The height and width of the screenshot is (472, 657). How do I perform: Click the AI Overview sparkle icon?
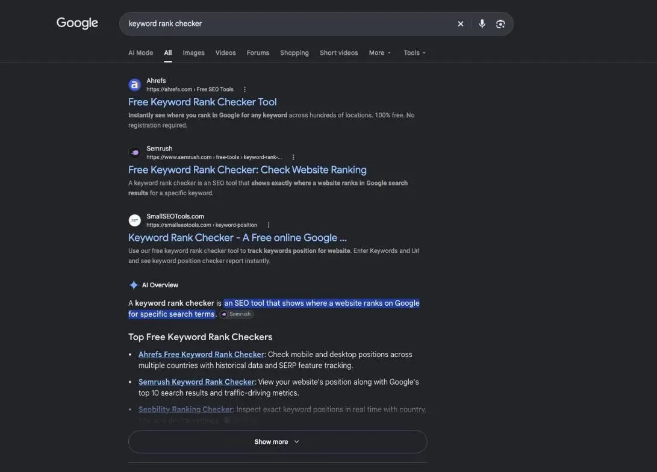[134, 285]
